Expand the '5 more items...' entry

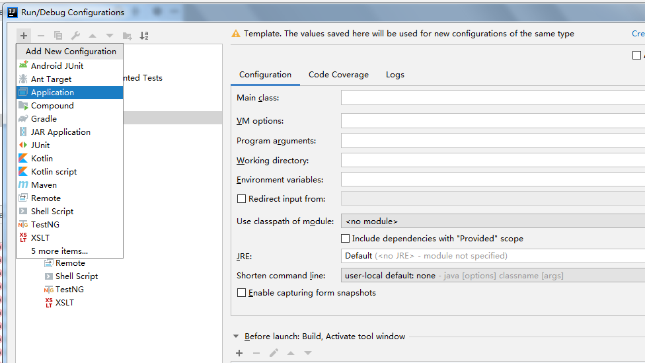(69, 251)
